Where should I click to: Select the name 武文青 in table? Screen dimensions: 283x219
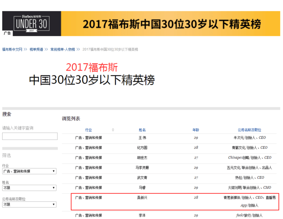(x=142, y=178)
